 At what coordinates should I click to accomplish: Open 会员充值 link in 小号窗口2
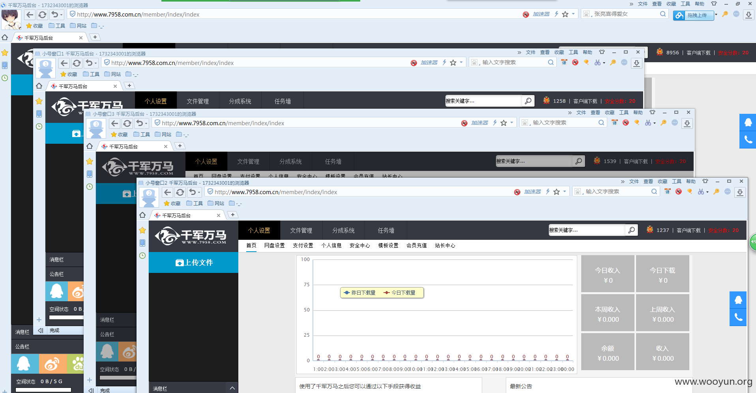coord(416,245)
